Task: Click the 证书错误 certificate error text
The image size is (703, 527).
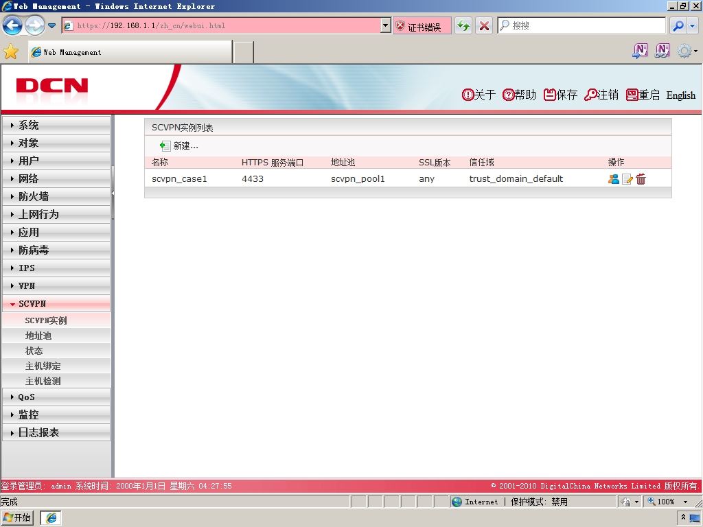Action: tap(424, 27)
